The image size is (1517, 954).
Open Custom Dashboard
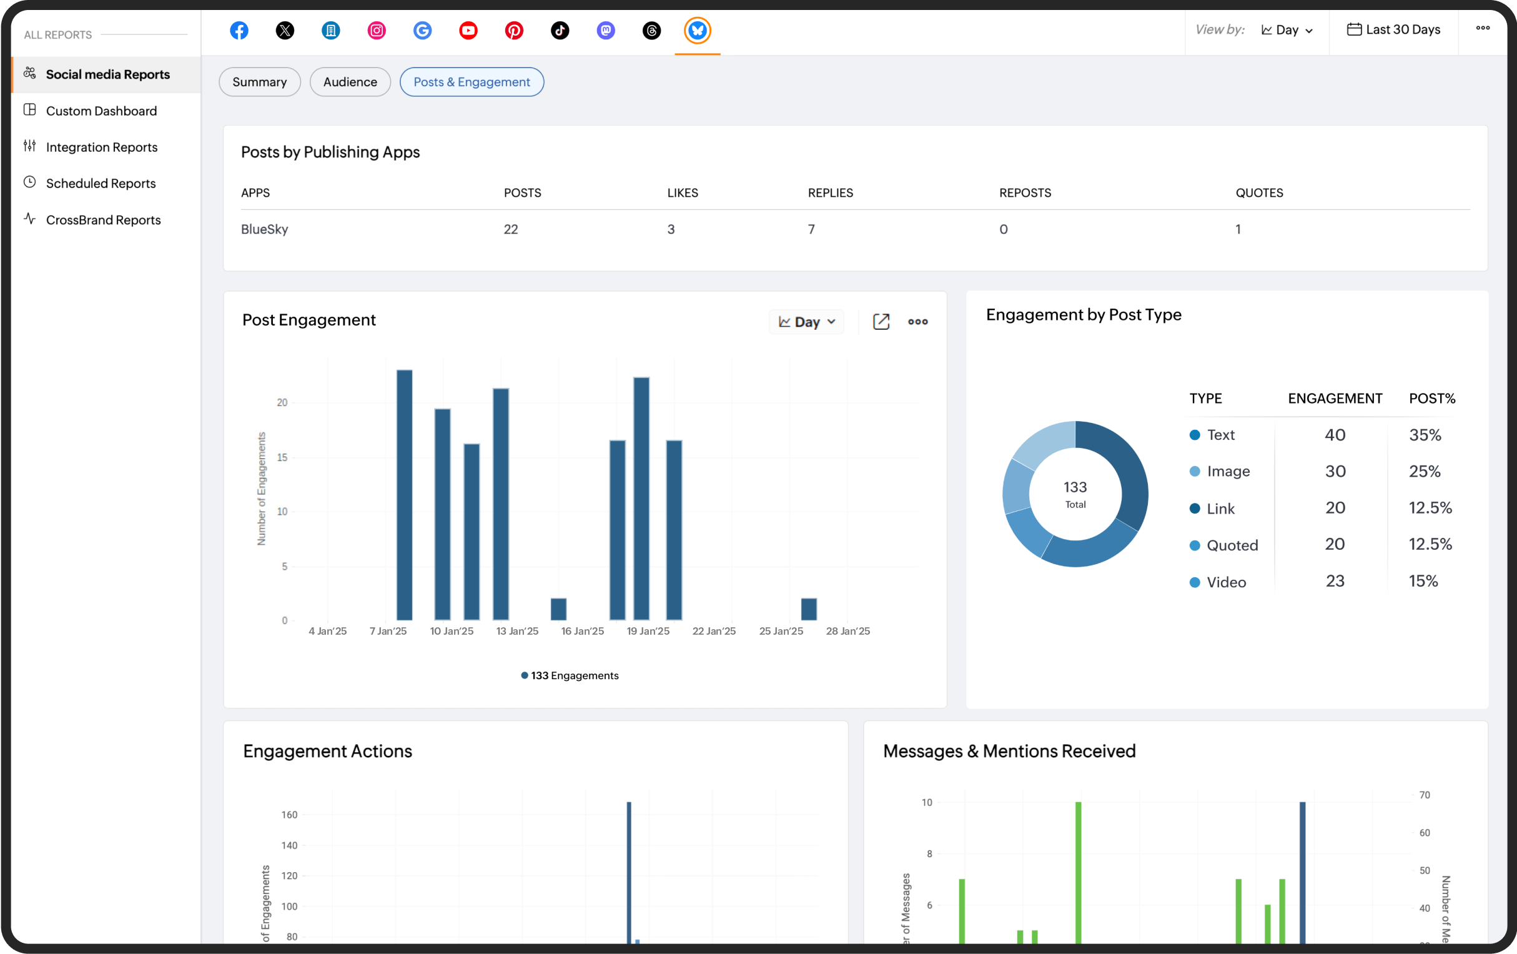click(x=101, y=111)
